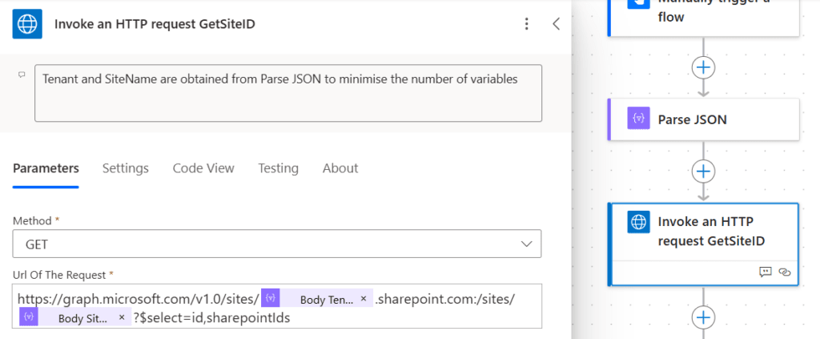
Task: Go to the About tab
Action: point(340,168)
